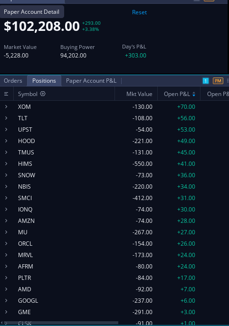This screenshot has height=326, width=229.
Task: Expand the IONQ position row
Action: 6,210
